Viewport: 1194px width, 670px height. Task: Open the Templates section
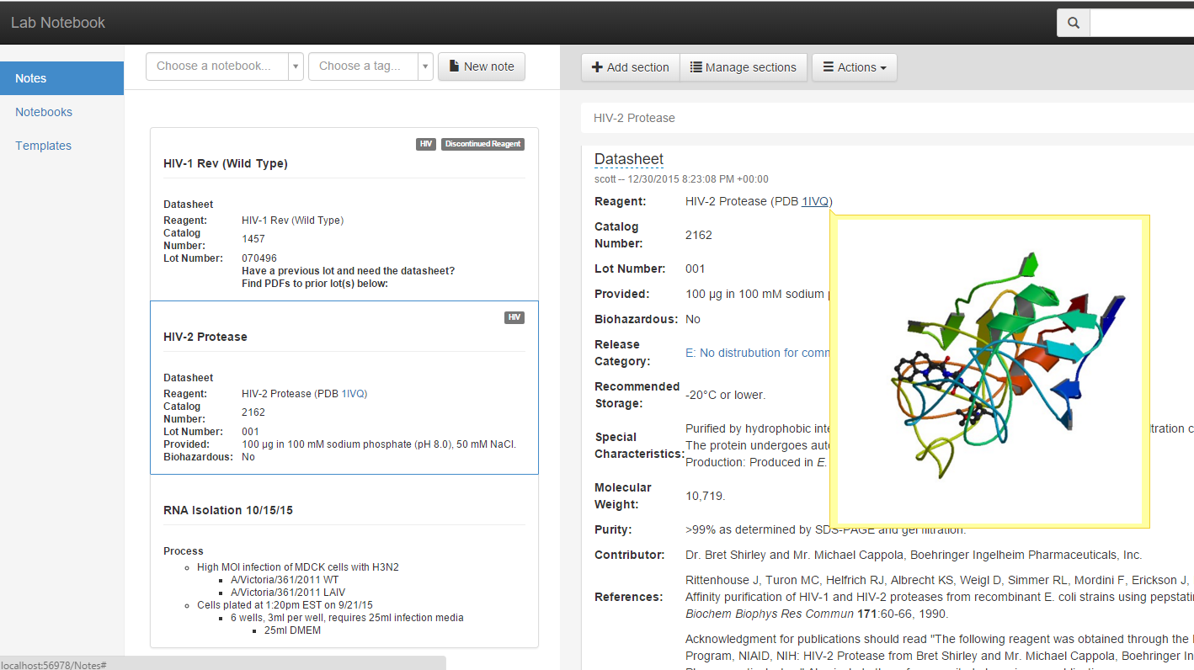[43, 145]
